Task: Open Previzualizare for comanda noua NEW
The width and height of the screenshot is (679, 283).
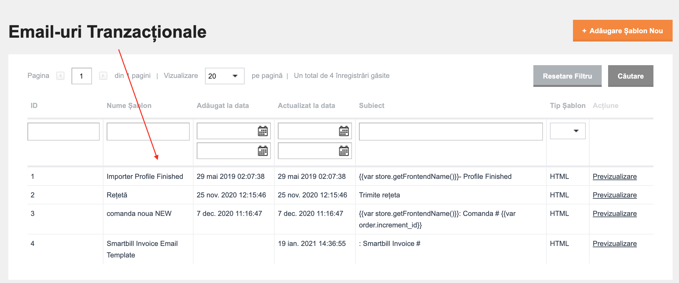Action: (614, 214)
